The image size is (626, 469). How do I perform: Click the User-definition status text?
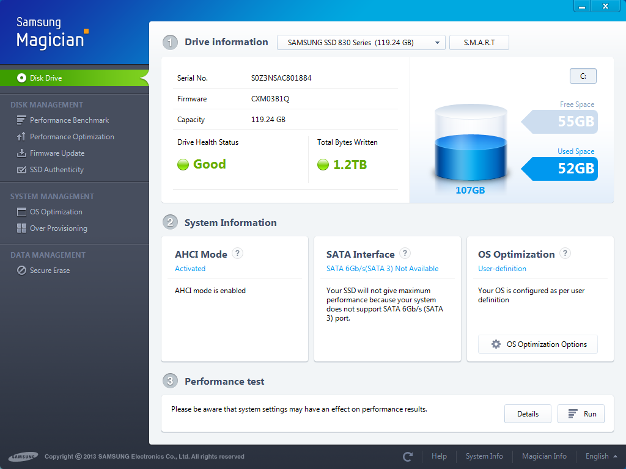click(502, 269)
